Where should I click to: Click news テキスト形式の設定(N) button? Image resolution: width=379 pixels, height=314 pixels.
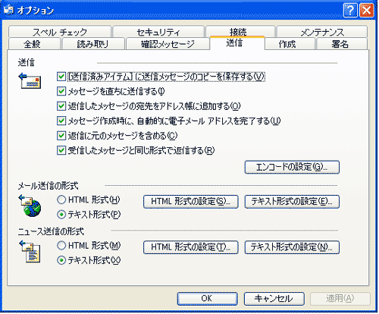292,247
